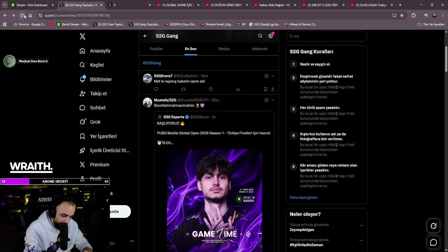Switch to En Son tab
The height and width of the screenshot is (252, 448).
tap(191, 49)
